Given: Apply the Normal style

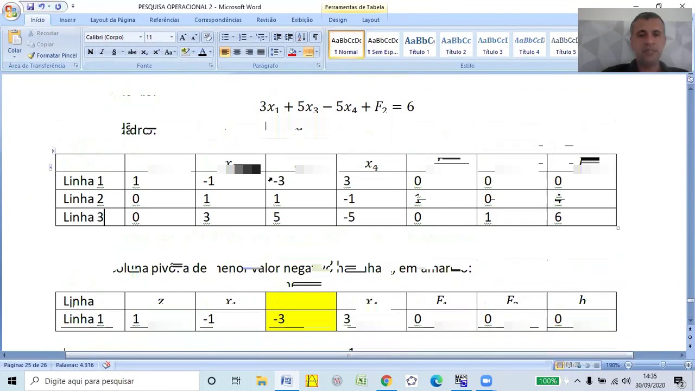Looking at the screenshot, I should [346, 45].
